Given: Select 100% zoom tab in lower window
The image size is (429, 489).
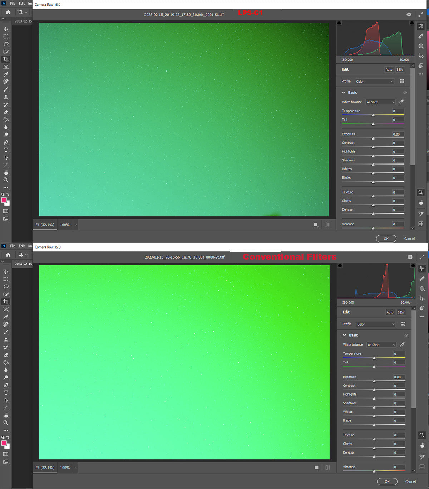Looking at the screenshot, I should [x=65, y=468].
